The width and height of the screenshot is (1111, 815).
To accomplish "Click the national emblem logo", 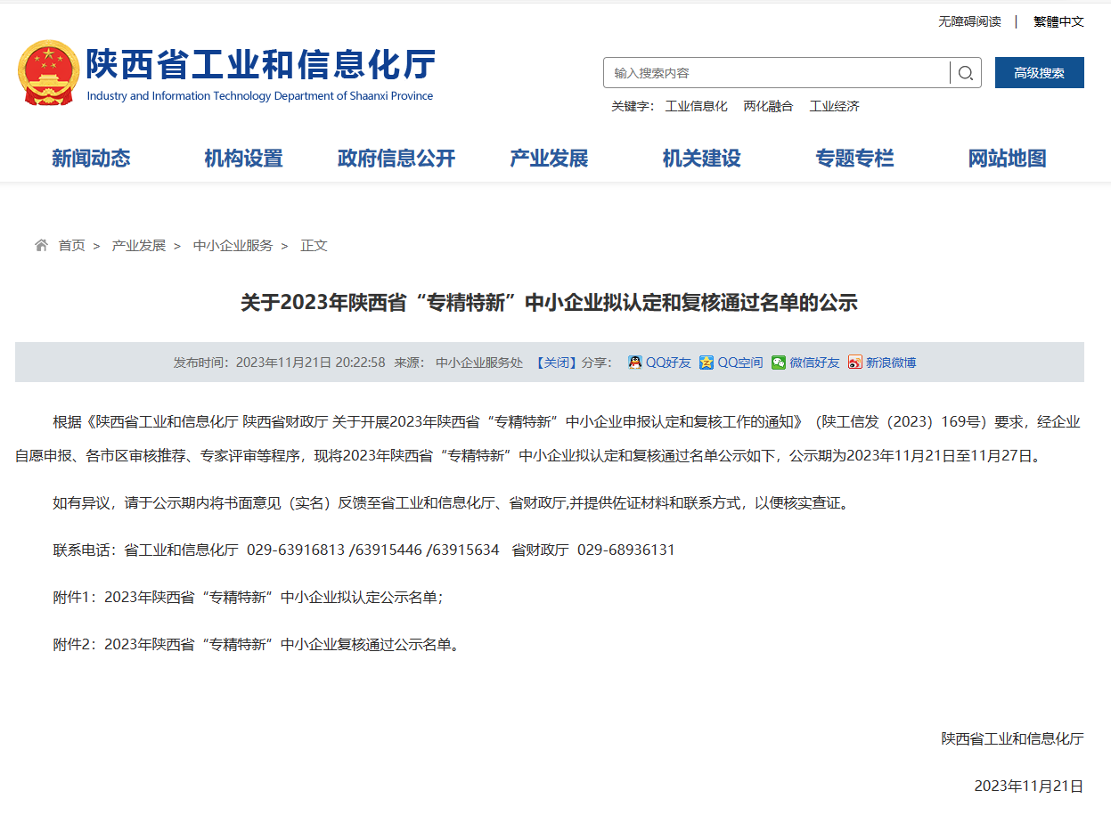I will pyautogui.click(x=48, y=73).
